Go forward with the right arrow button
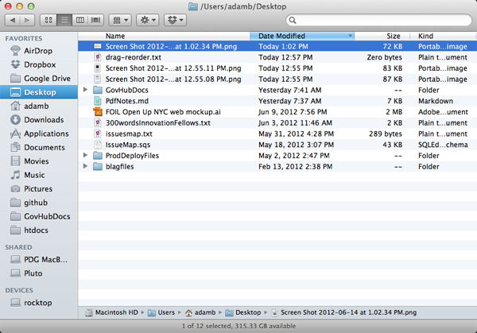Viewport: 477px width, 333px height. click(27, 20)
